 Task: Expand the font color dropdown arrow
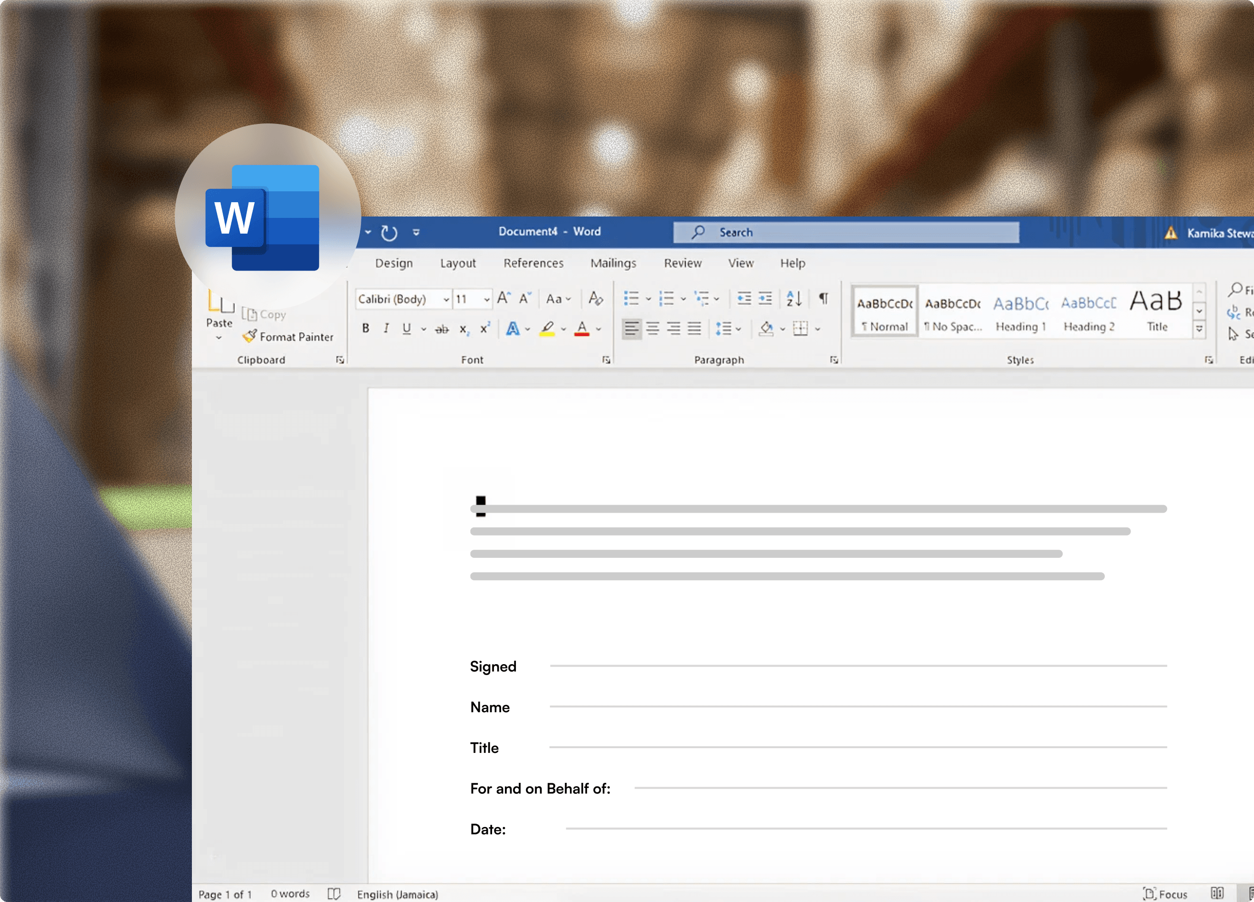[598, 329]
